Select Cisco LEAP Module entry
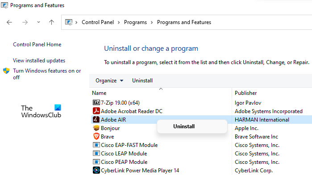Image resolution: width=312 pixels, height=175 pixels. click(x=124, y=153)
